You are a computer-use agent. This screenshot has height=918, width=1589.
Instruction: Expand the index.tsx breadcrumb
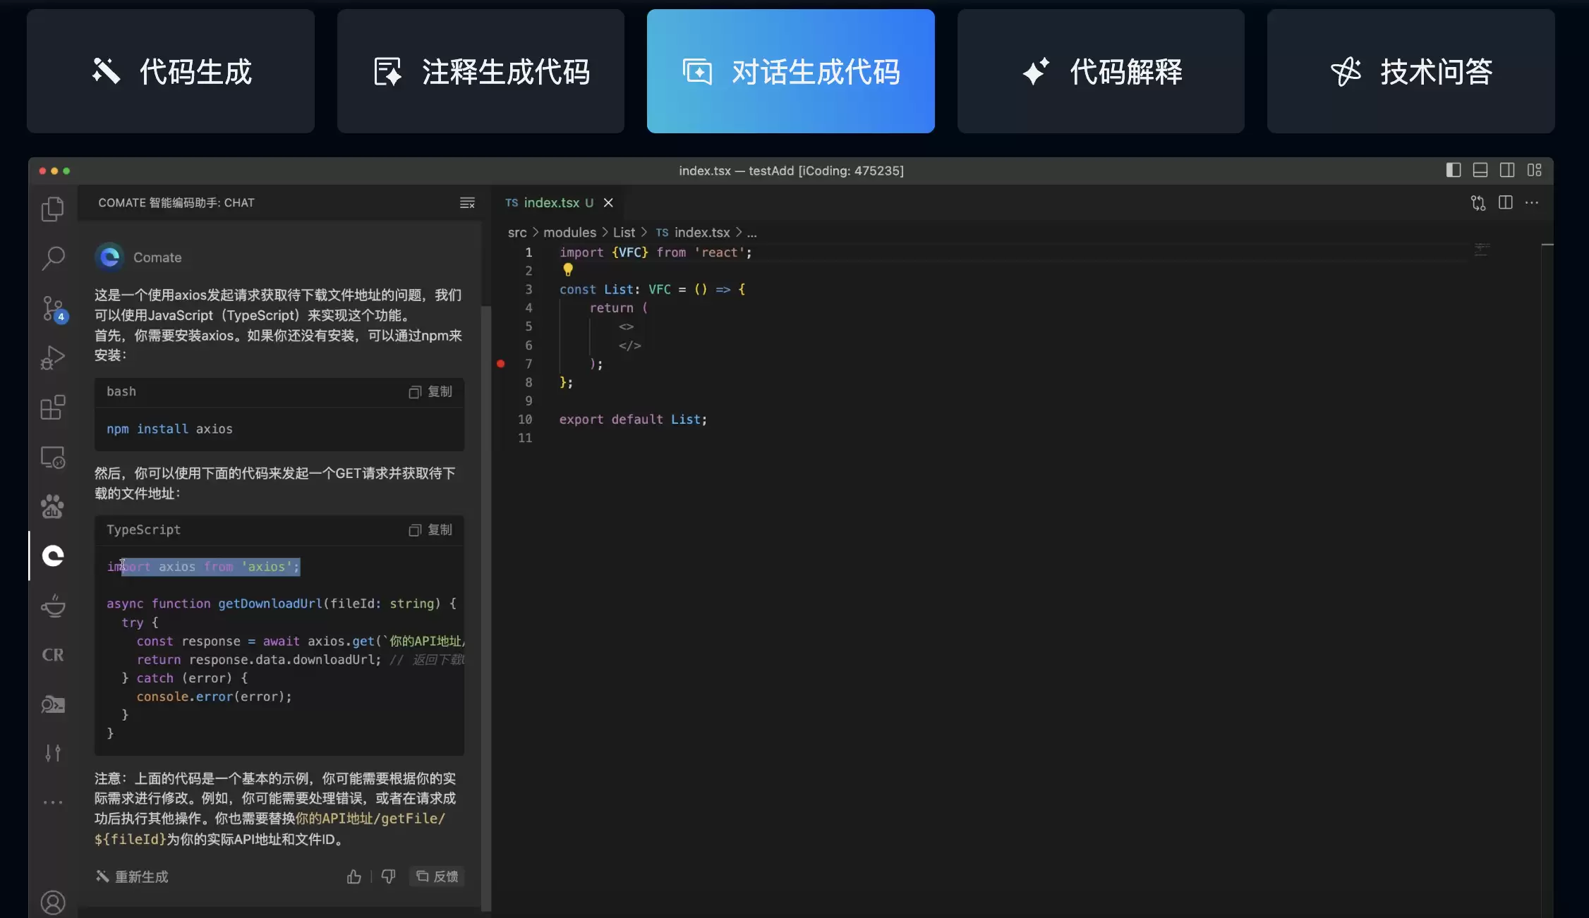[x=693, y=233]
